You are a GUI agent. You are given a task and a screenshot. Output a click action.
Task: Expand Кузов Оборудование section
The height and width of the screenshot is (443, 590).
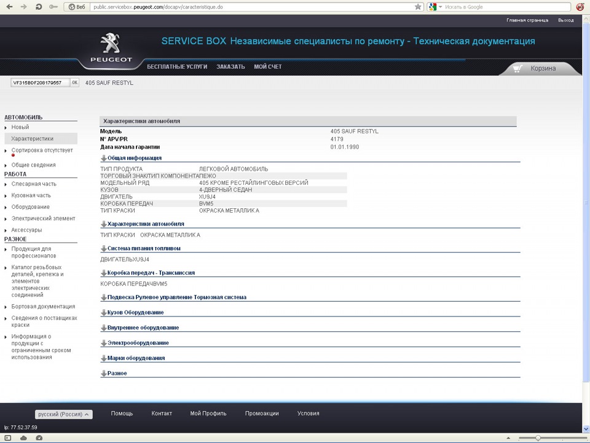click(132, 313)
